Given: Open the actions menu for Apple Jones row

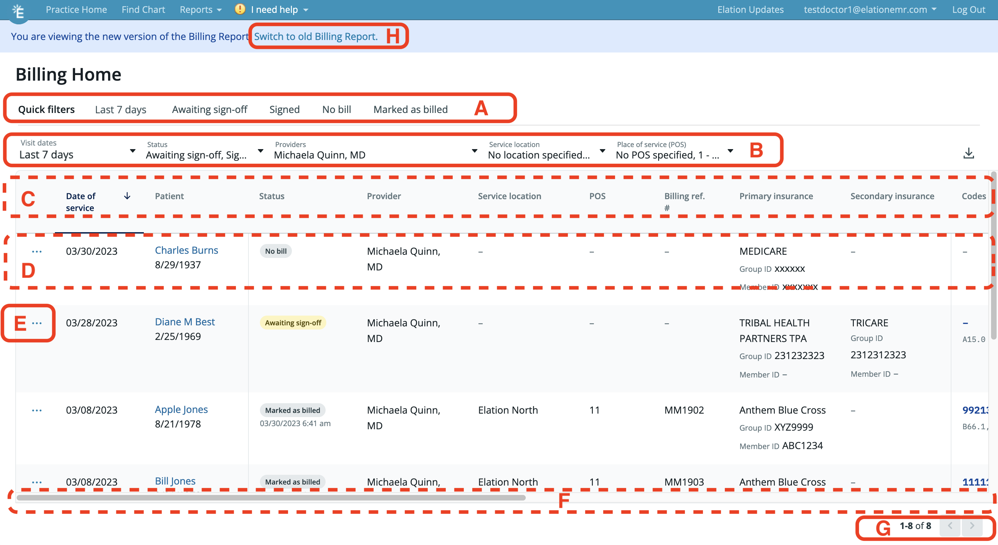Looking at the screenshot, I should (37, 410).
